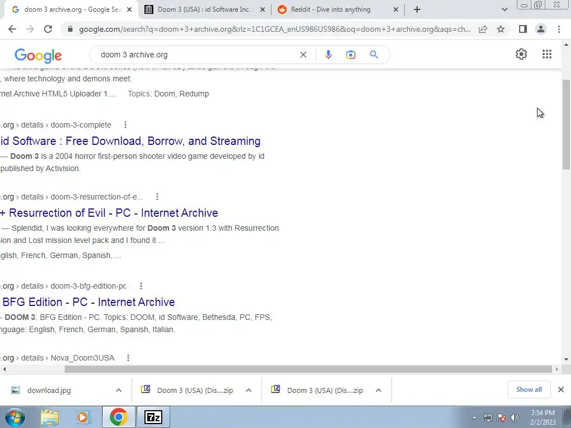Open more options for doom-3-complete result
Screen dimensions: 571x428
point(125,125)
